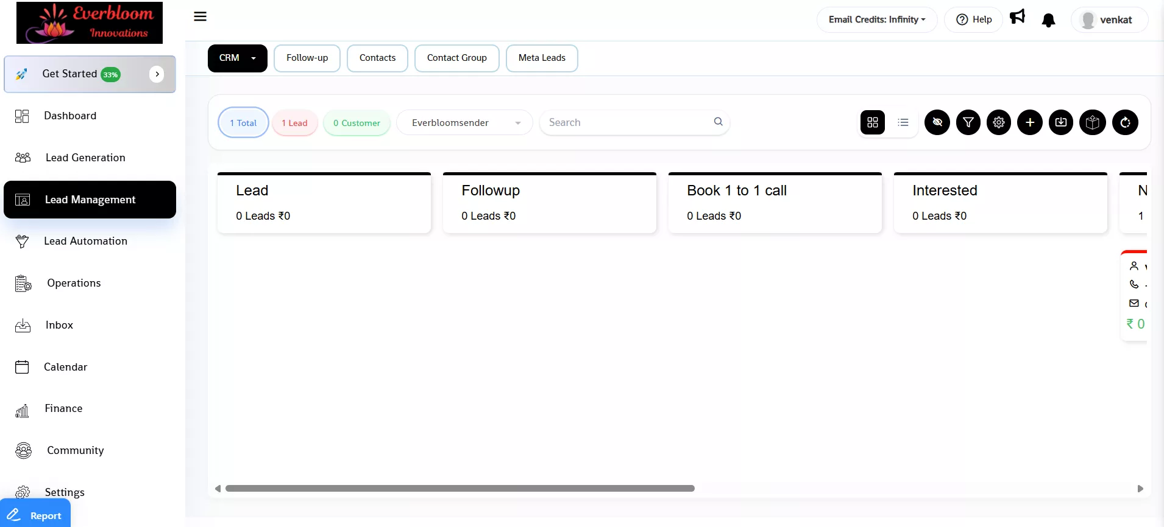Screen dimensions: 1164x527
Task: Click the import download-tray icon
Action: [x=1061, y=122]
